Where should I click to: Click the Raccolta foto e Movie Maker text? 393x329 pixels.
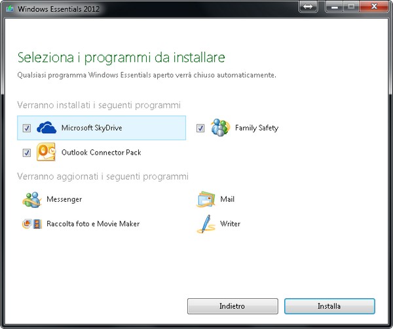point(93,223)
